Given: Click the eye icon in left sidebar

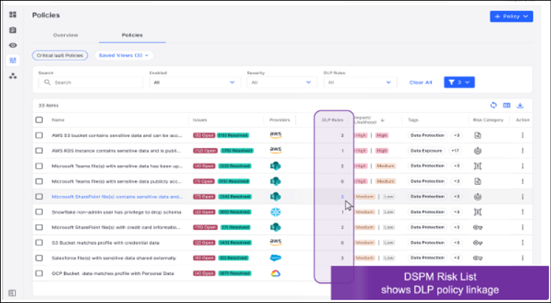Looking at the screenshot, I should 12,45.
